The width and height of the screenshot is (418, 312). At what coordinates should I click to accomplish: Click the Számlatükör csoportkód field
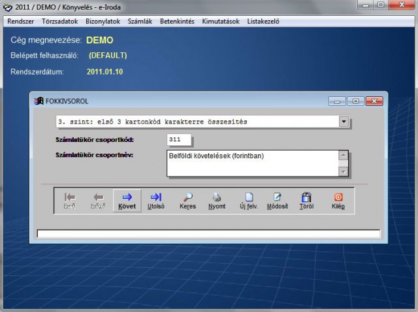[179, 140]
